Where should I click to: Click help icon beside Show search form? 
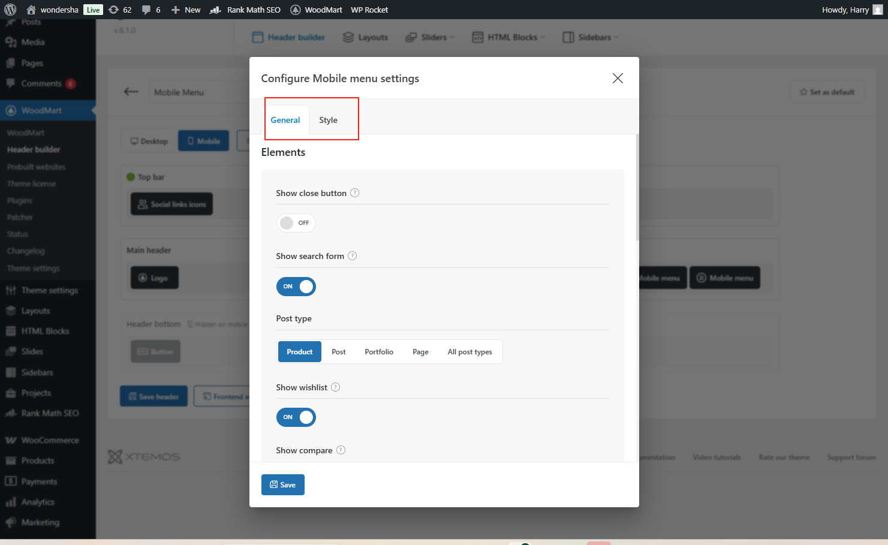(353, 256)
